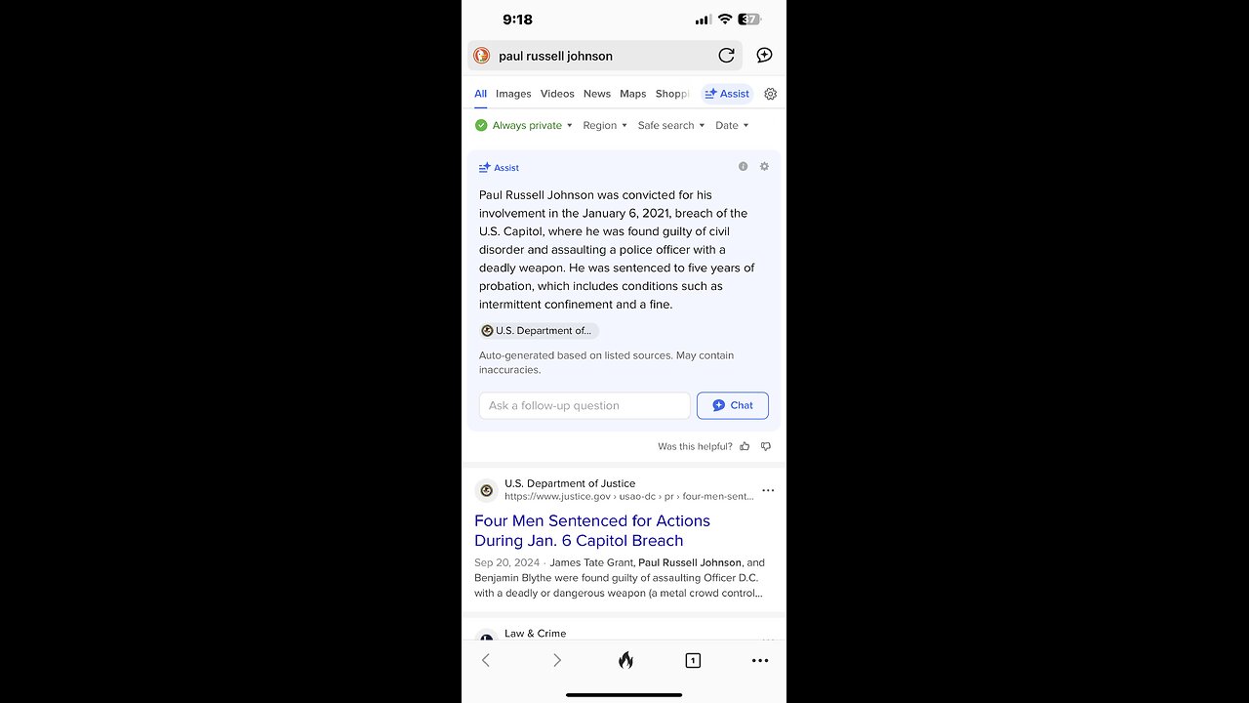Image resolution: width=1249 pixels, height=703 pixels.
Task: Tap the Chat button
Action: (x=733, y=405)
